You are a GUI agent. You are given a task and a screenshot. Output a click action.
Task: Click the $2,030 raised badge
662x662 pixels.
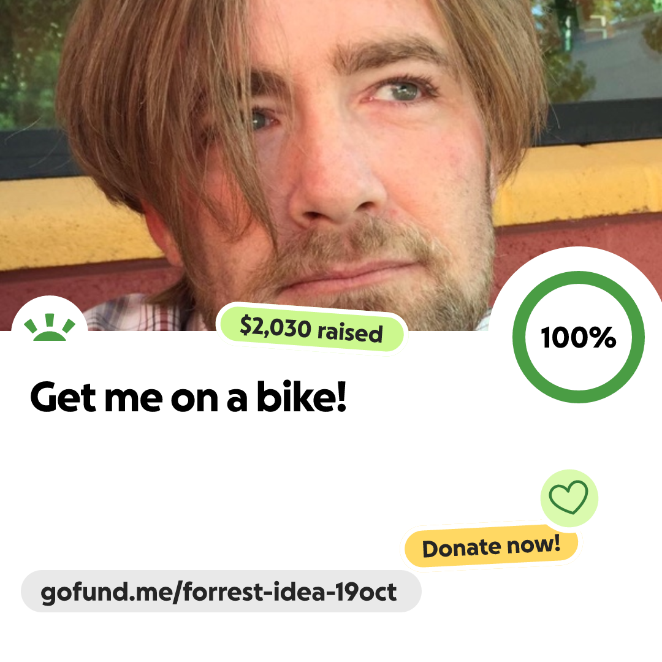311,329
